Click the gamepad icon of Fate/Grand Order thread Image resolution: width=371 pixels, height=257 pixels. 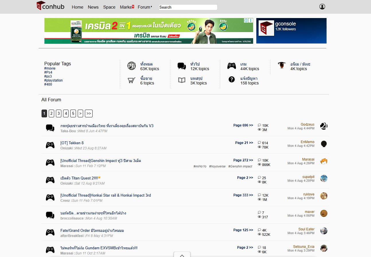(50, 232)
